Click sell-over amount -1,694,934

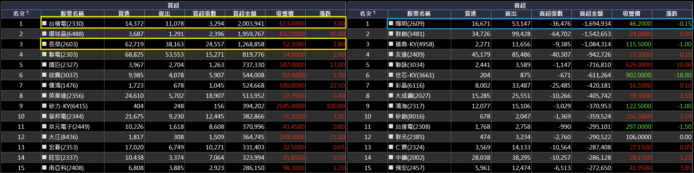click(x=596, y=24)
